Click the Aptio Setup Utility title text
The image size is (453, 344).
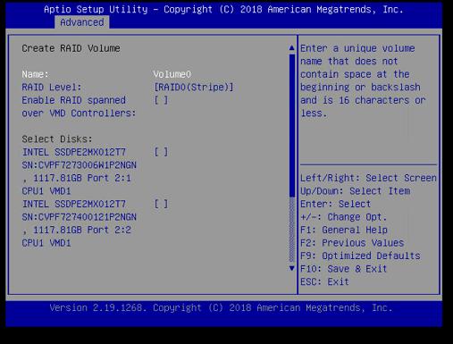(223, 9)
